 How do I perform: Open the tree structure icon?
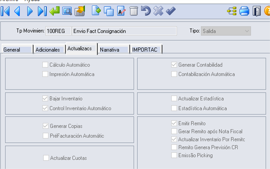(232, 11)
